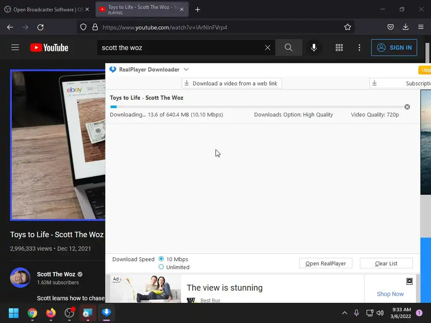Open the network display tray icon
431x323 pixels.
[370, 313]
